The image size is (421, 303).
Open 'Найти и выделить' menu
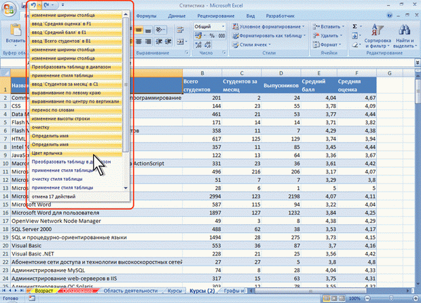[405, 36]
